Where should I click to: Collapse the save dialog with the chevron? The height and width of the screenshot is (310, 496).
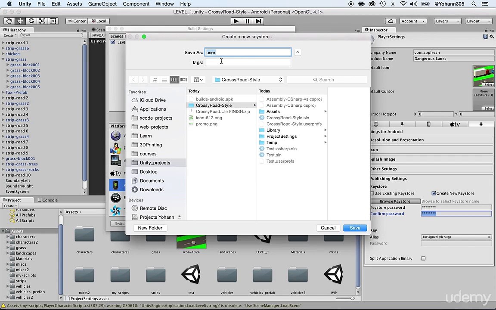coord(298,52)
